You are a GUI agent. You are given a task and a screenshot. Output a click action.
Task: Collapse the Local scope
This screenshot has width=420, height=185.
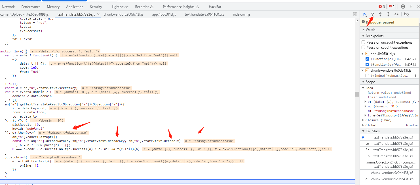pyautogui.click(x=363, y=88)
